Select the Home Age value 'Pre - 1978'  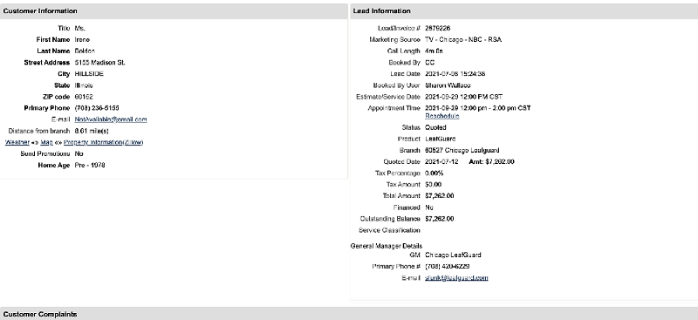pos(90,165)
